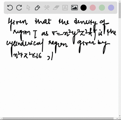The height and width of the screenshot is (120, 121).
Task: Activate the eraser tool
Action: click(56, 8)
